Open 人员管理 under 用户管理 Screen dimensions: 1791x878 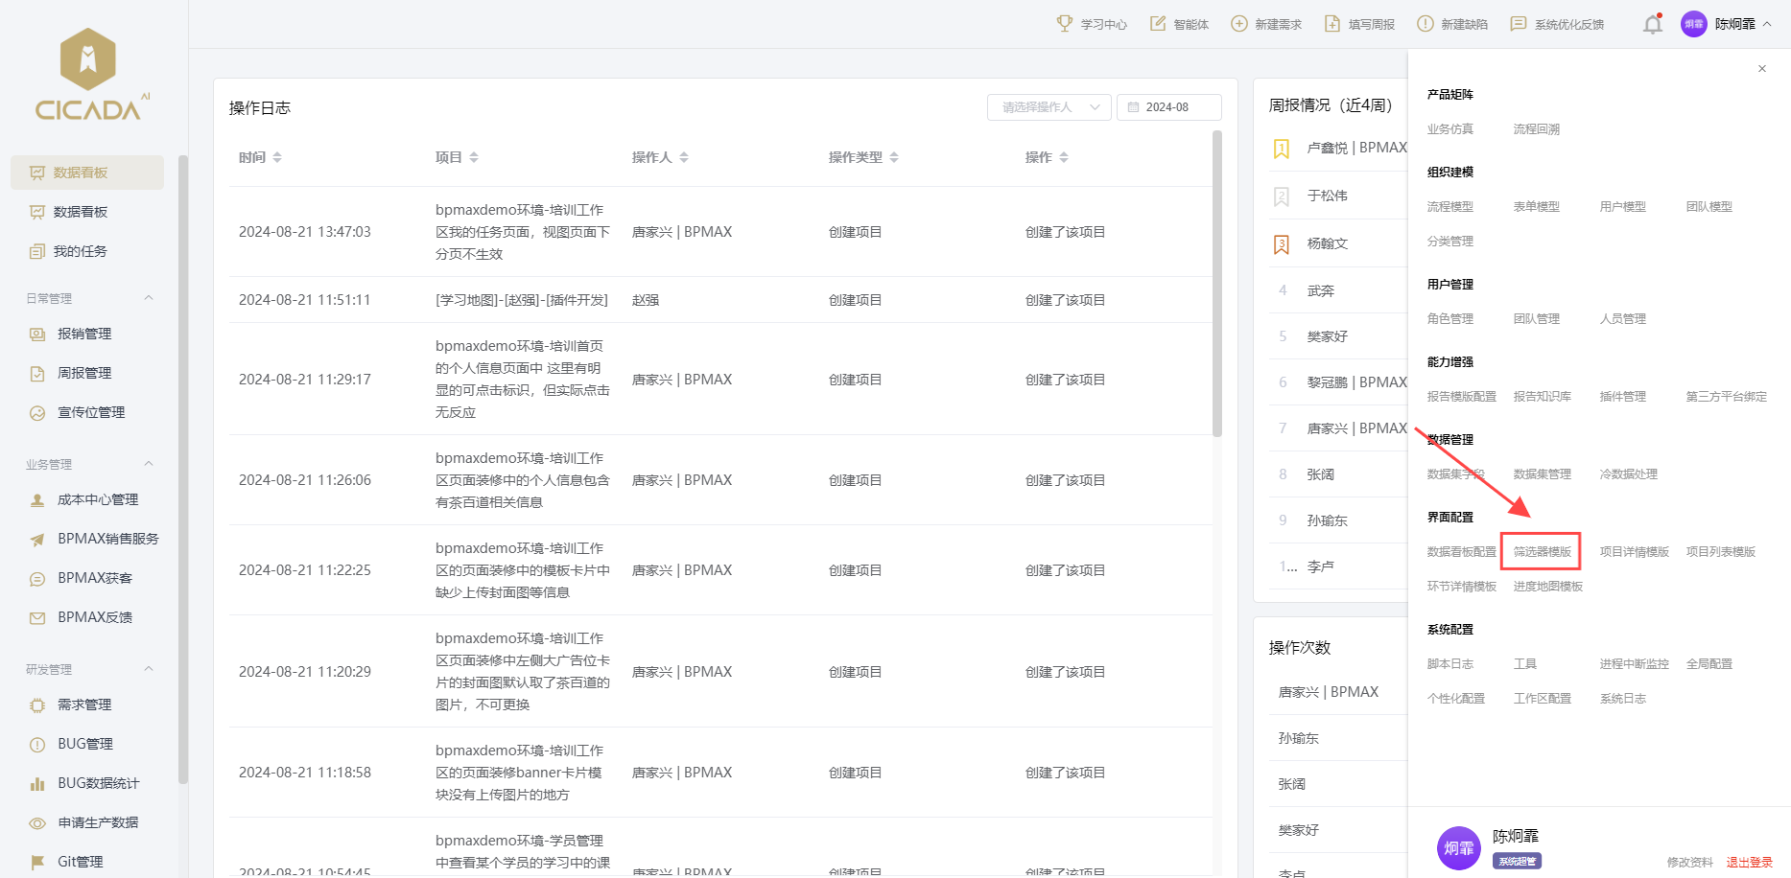pos(1622,319)
